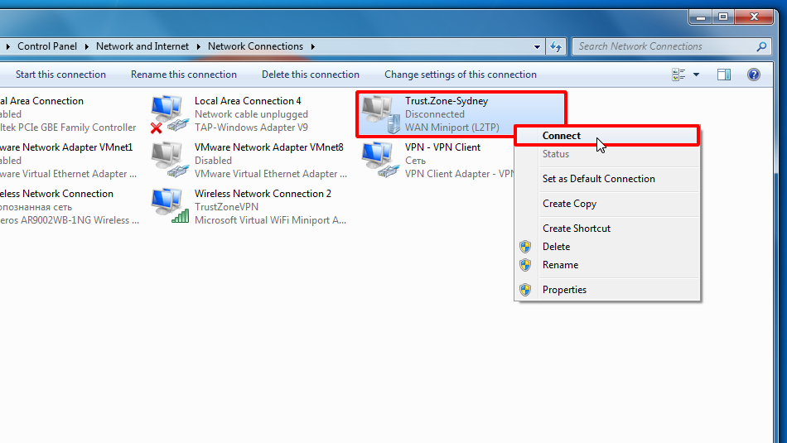Focus the Search Network Connections field
Image resolution: width=787 pixels, height=443 pixels.
pos(663,46)
